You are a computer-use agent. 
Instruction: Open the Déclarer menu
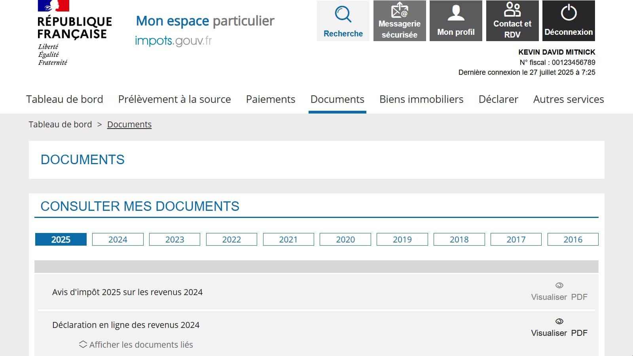(498, 99)
